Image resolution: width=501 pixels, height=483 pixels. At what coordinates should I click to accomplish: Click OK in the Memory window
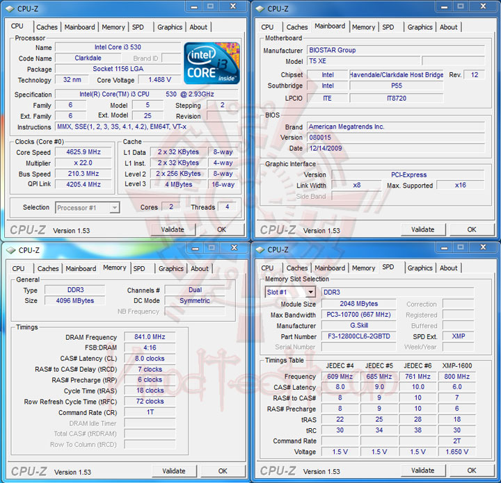pos(223,471)
